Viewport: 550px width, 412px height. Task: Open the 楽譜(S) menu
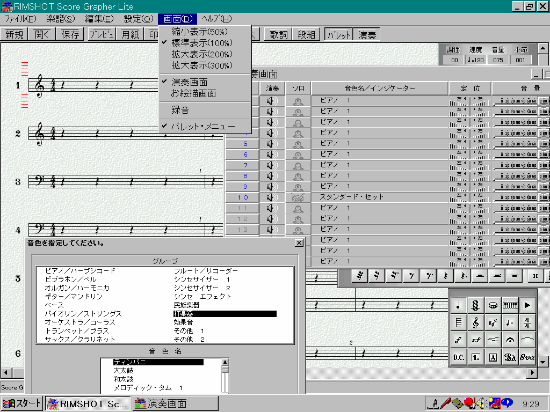[x=61, y=19]
